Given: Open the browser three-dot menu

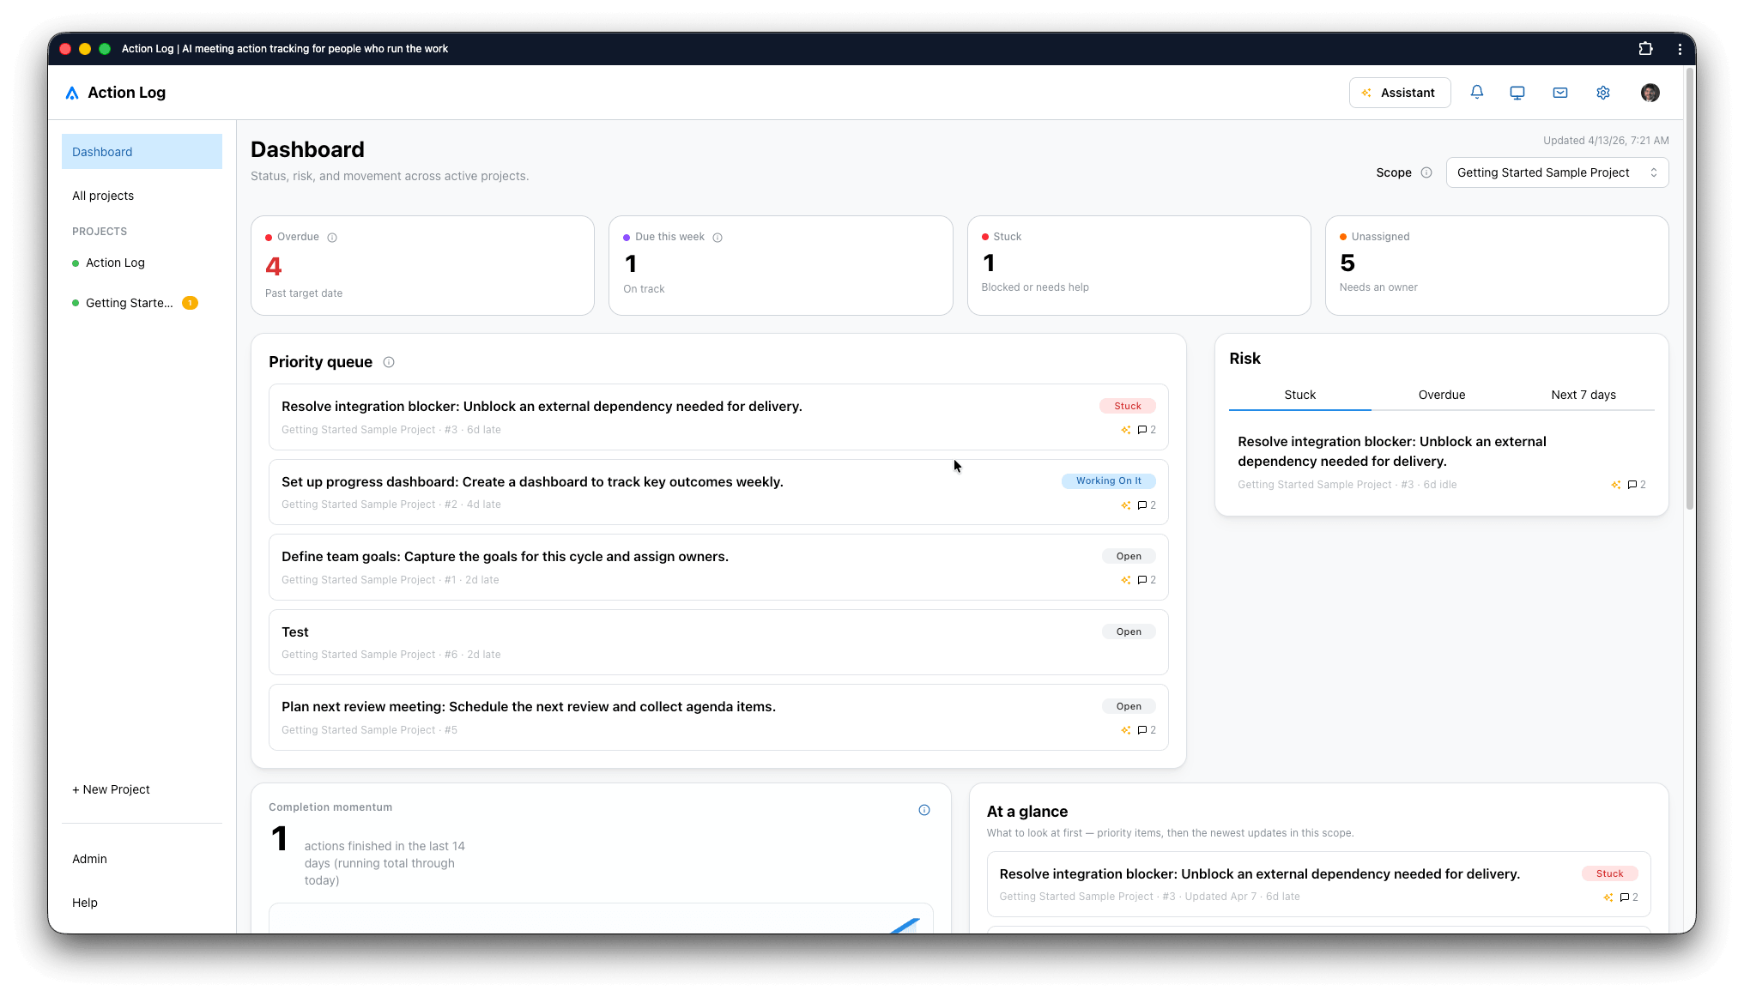Looking at the screenshot, I should coord(1680,49).
